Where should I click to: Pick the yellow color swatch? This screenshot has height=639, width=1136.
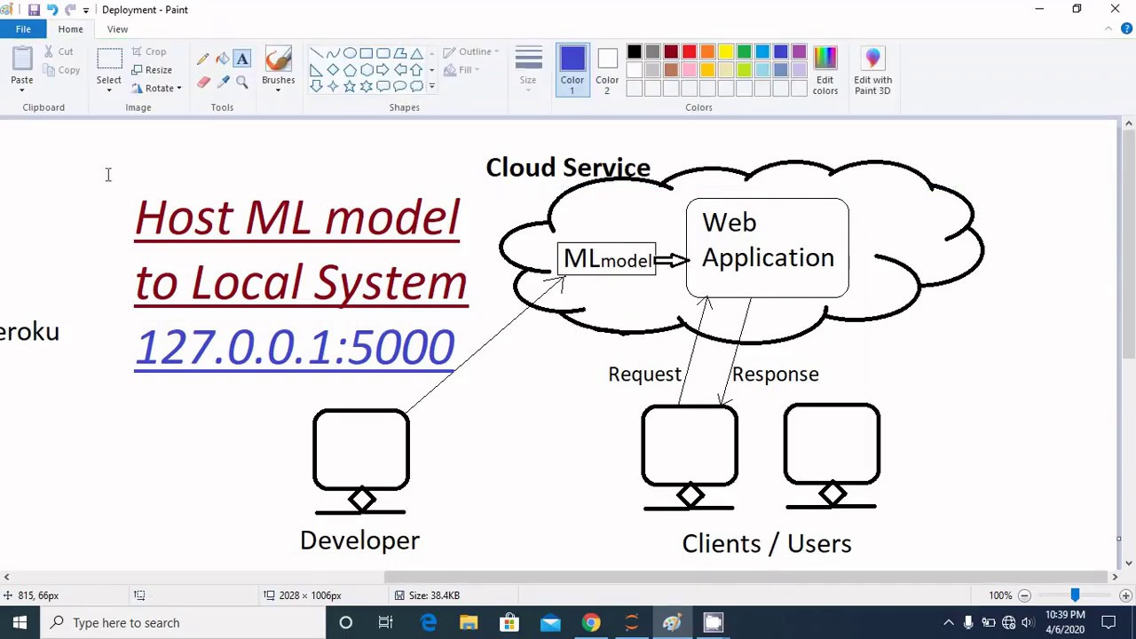pyautogui.click(x=726, y=52)
